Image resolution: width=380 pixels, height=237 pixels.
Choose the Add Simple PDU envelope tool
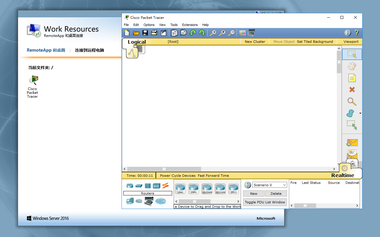click(352, 143)
